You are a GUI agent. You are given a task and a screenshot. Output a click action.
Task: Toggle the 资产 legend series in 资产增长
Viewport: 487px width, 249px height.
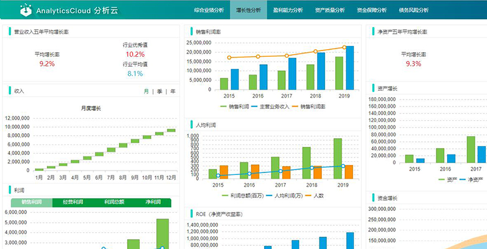(x=447, y=179)
